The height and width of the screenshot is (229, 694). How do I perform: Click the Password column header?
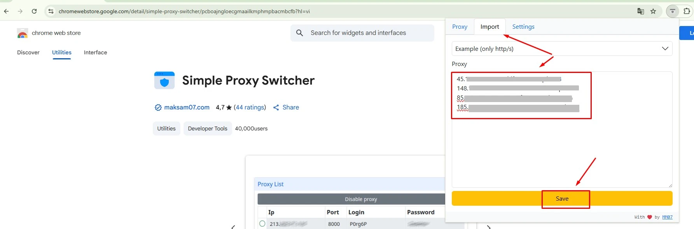421,212
